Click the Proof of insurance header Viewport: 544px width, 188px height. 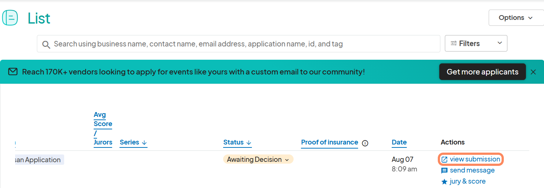(x=329, y=142)
